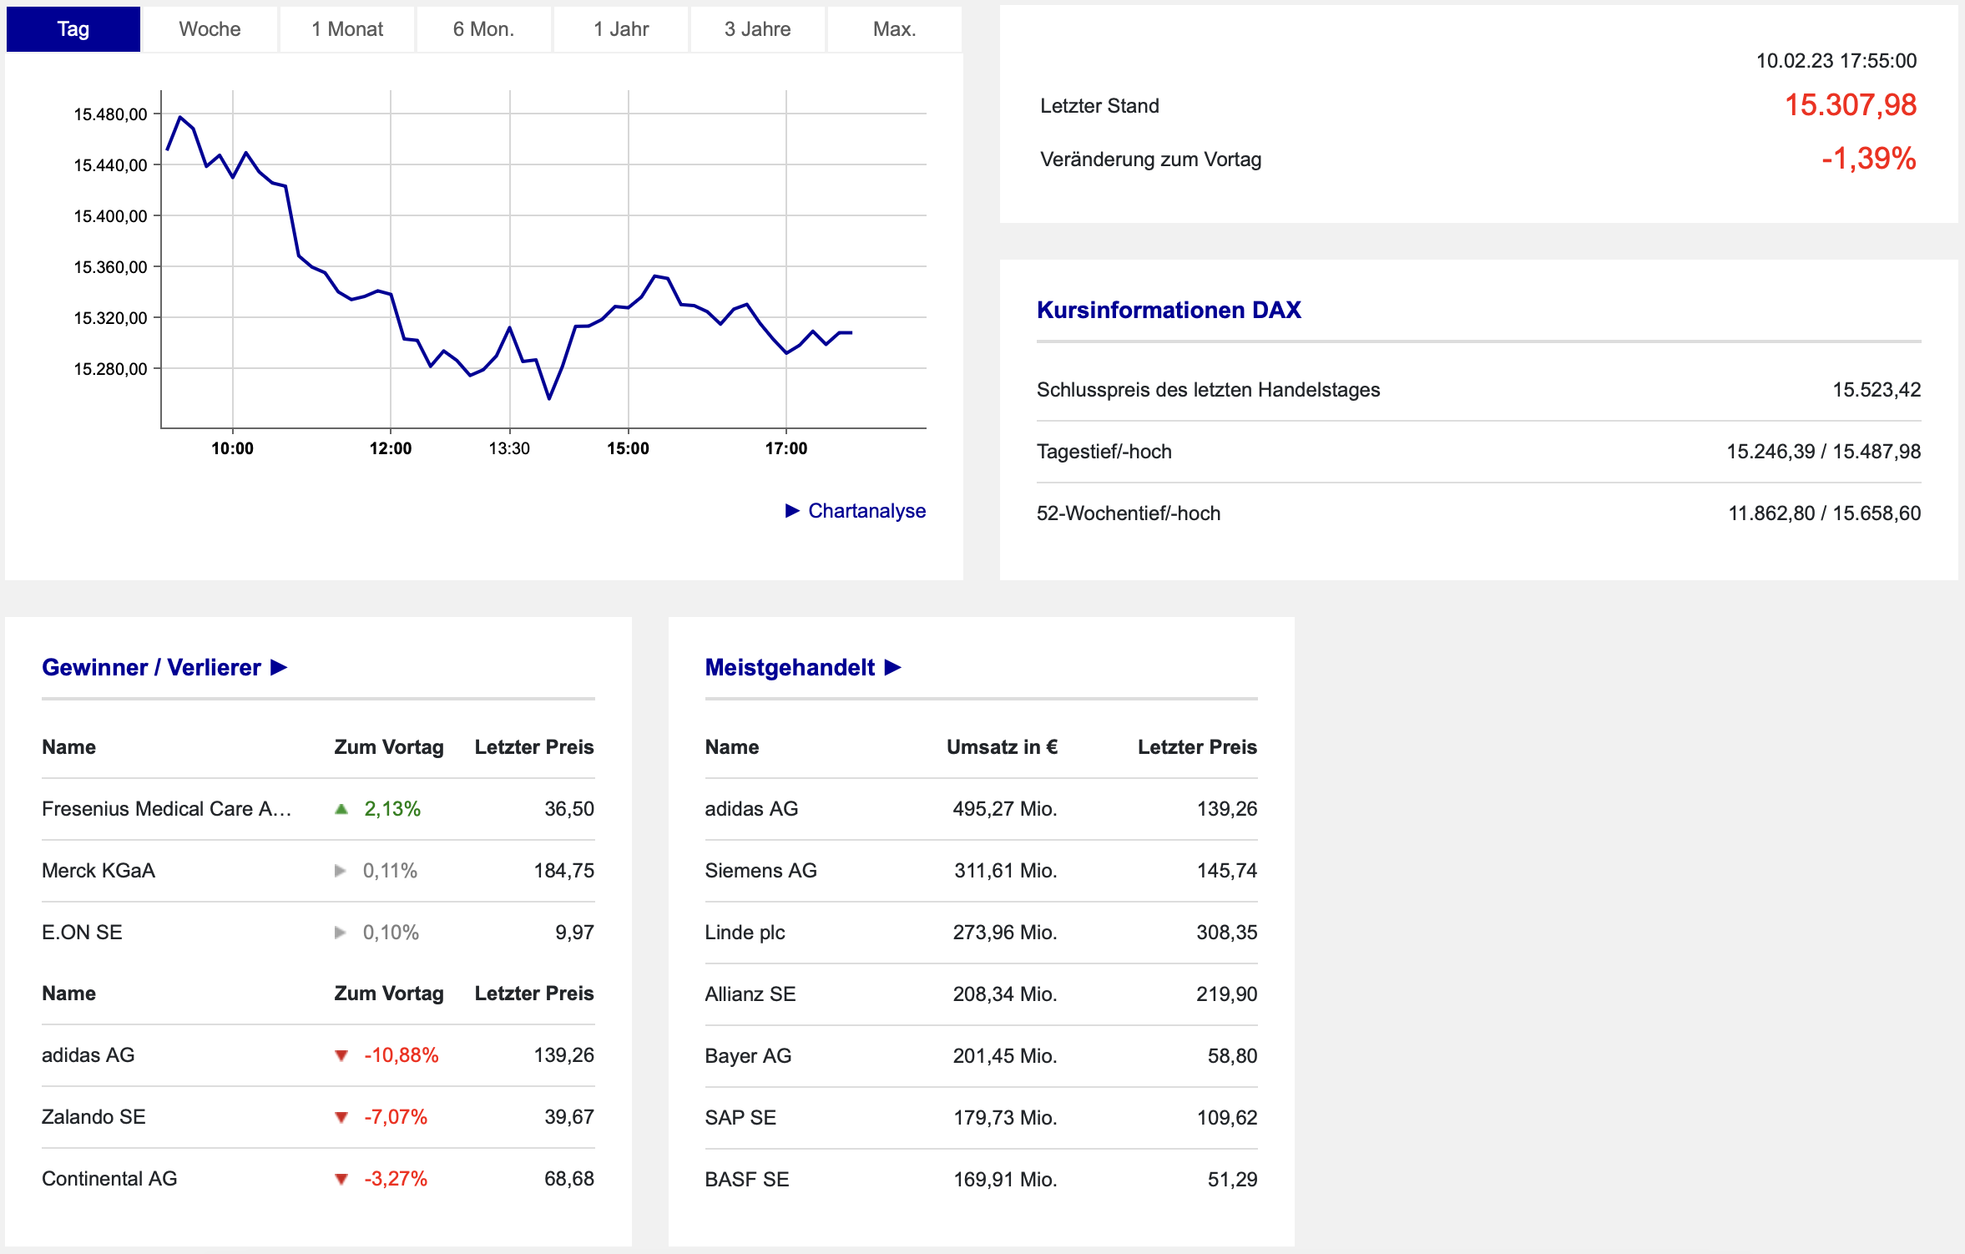Choose the Max. time range tab
The image size is (1965, 1254).
[894, 29]
